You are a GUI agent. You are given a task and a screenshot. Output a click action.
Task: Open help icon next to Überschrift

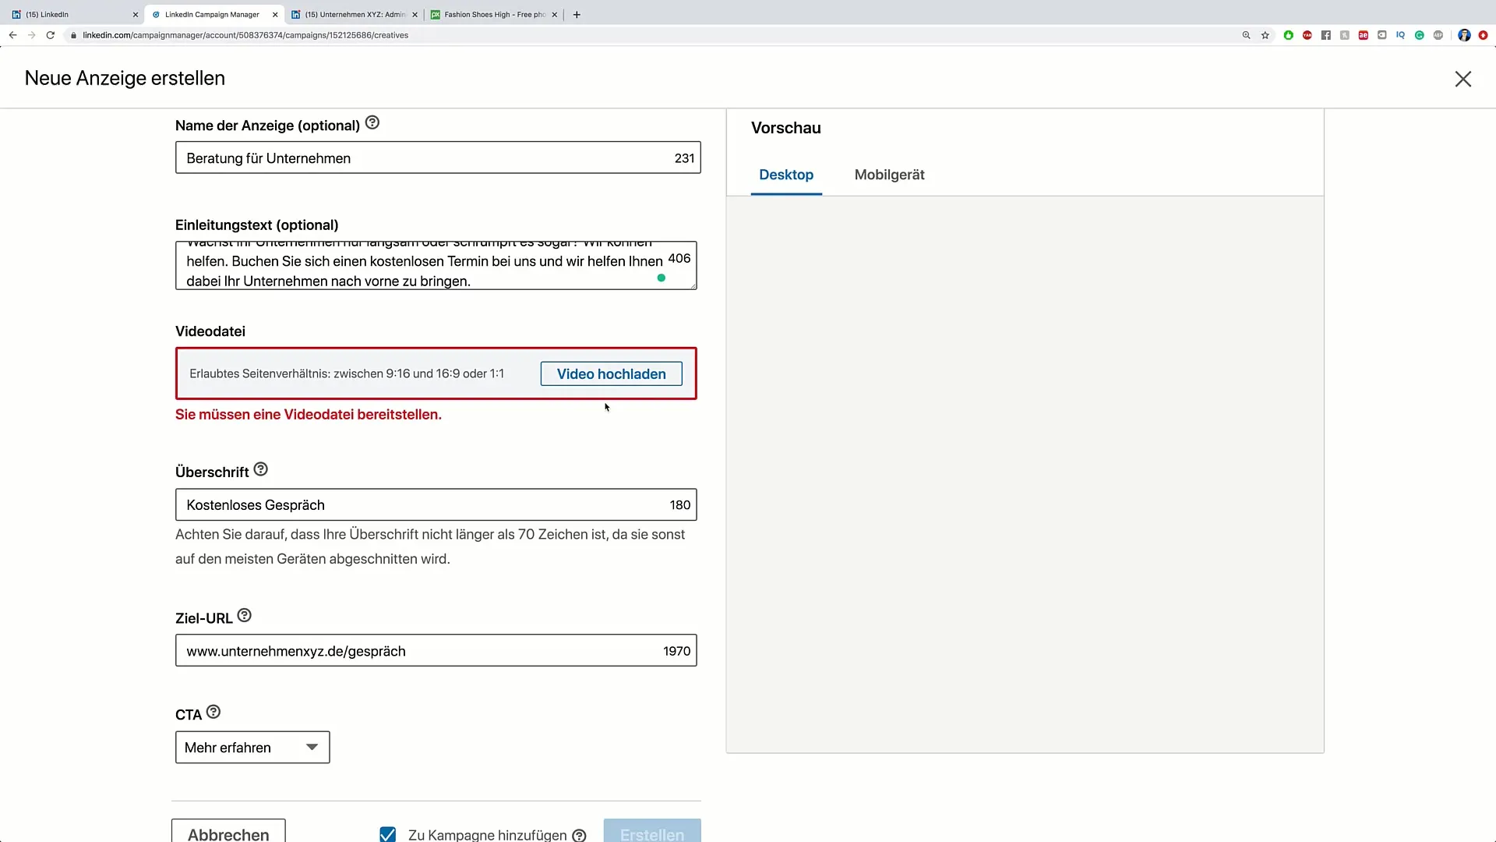pyautogui.click(x=261, y=469)
